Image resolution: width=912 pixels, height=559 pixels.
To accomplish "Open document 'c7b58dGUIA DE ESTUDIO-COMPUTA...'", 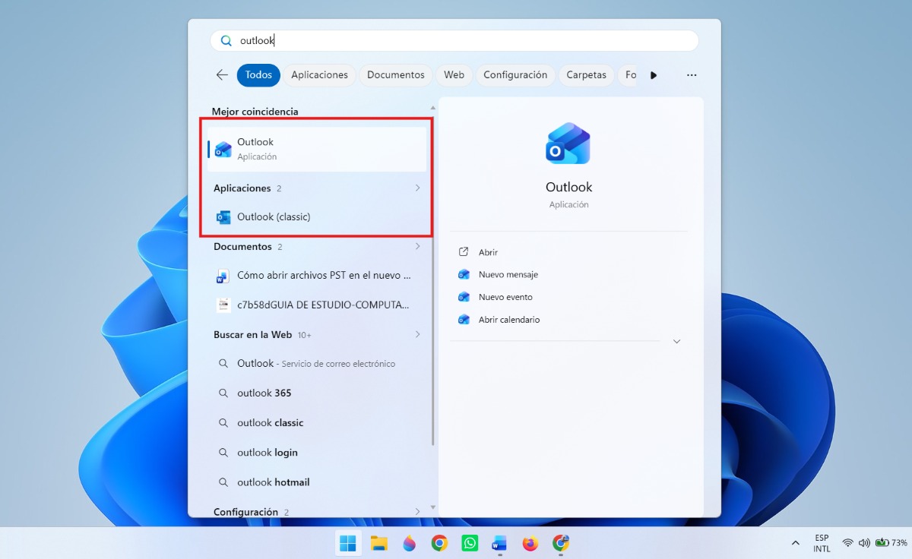I will 318,305.
